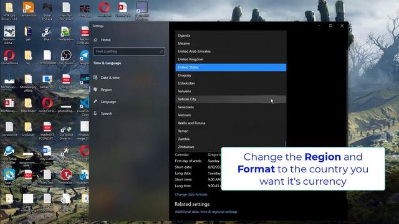Select United Kingdom in the list
This screenshot has width=399, height=224.
click(x=231, y=59)
